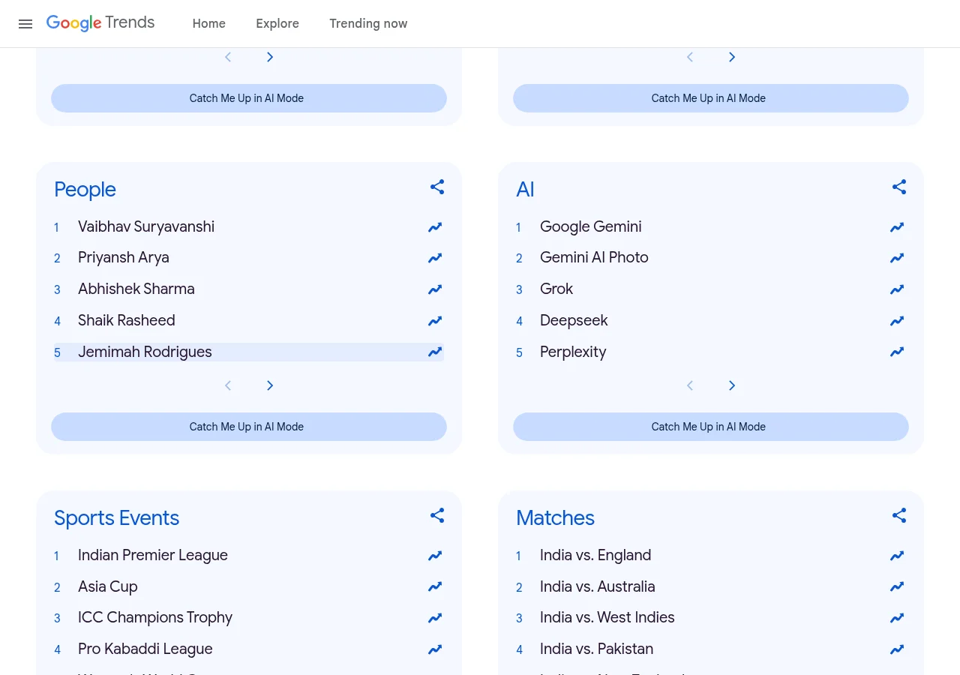Open the Trending now tab
This screenshot has width=960, height=675.
[x=368, y=24]
